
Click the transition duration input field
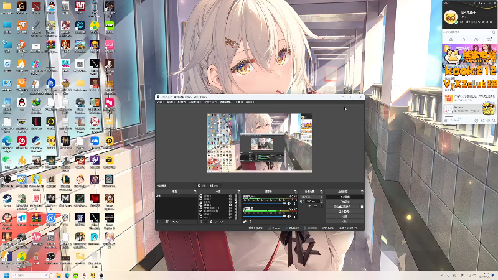(312, 201)
